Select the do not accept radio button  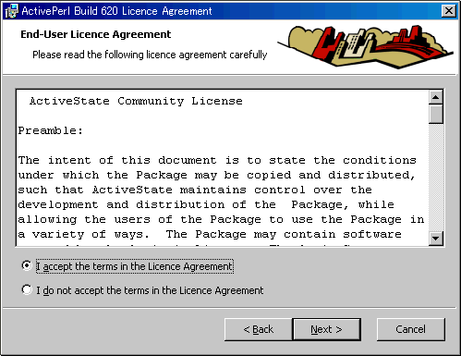[x=27, y=289]
